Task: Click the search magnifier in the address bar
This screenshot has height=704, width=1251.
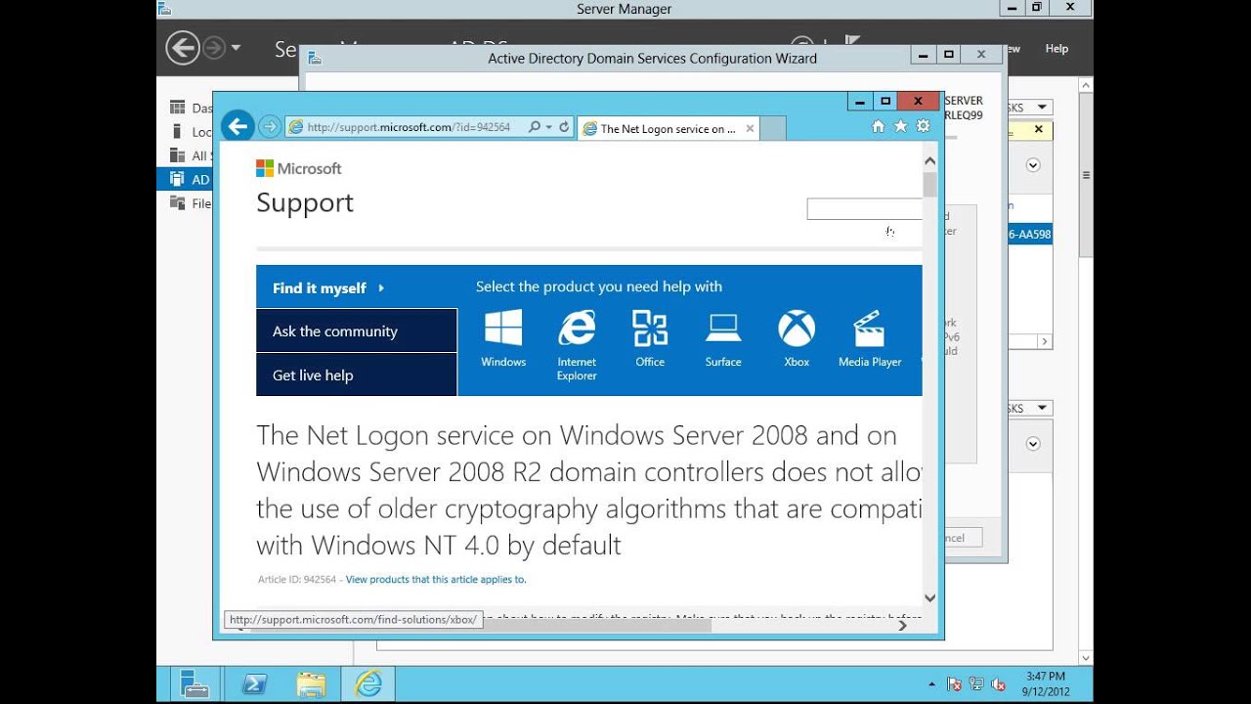Action: (534, 127)
